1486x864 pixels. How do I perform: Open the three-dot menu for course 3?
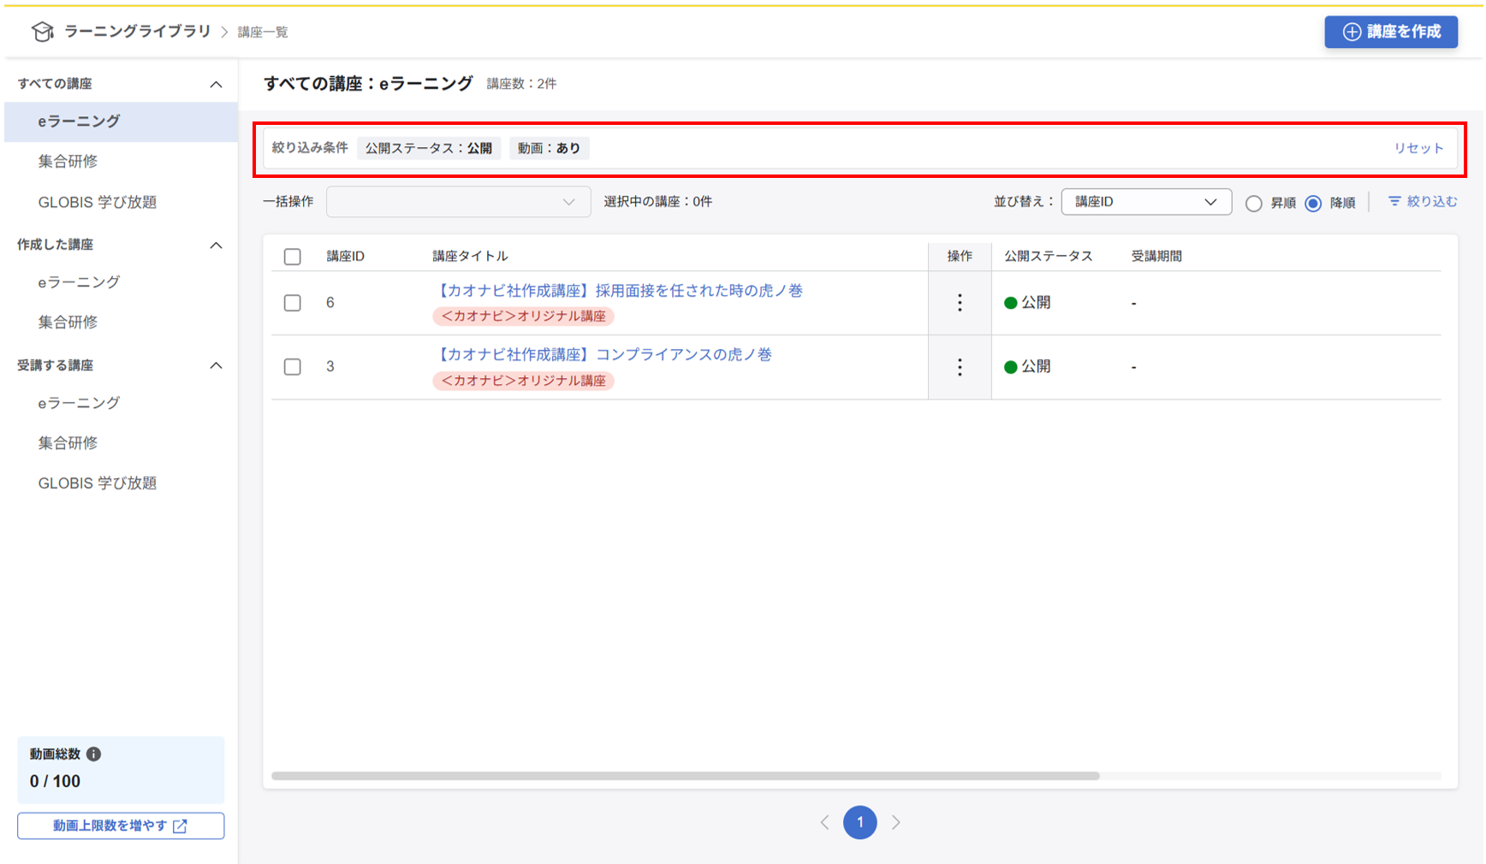(x=960, y=367)
